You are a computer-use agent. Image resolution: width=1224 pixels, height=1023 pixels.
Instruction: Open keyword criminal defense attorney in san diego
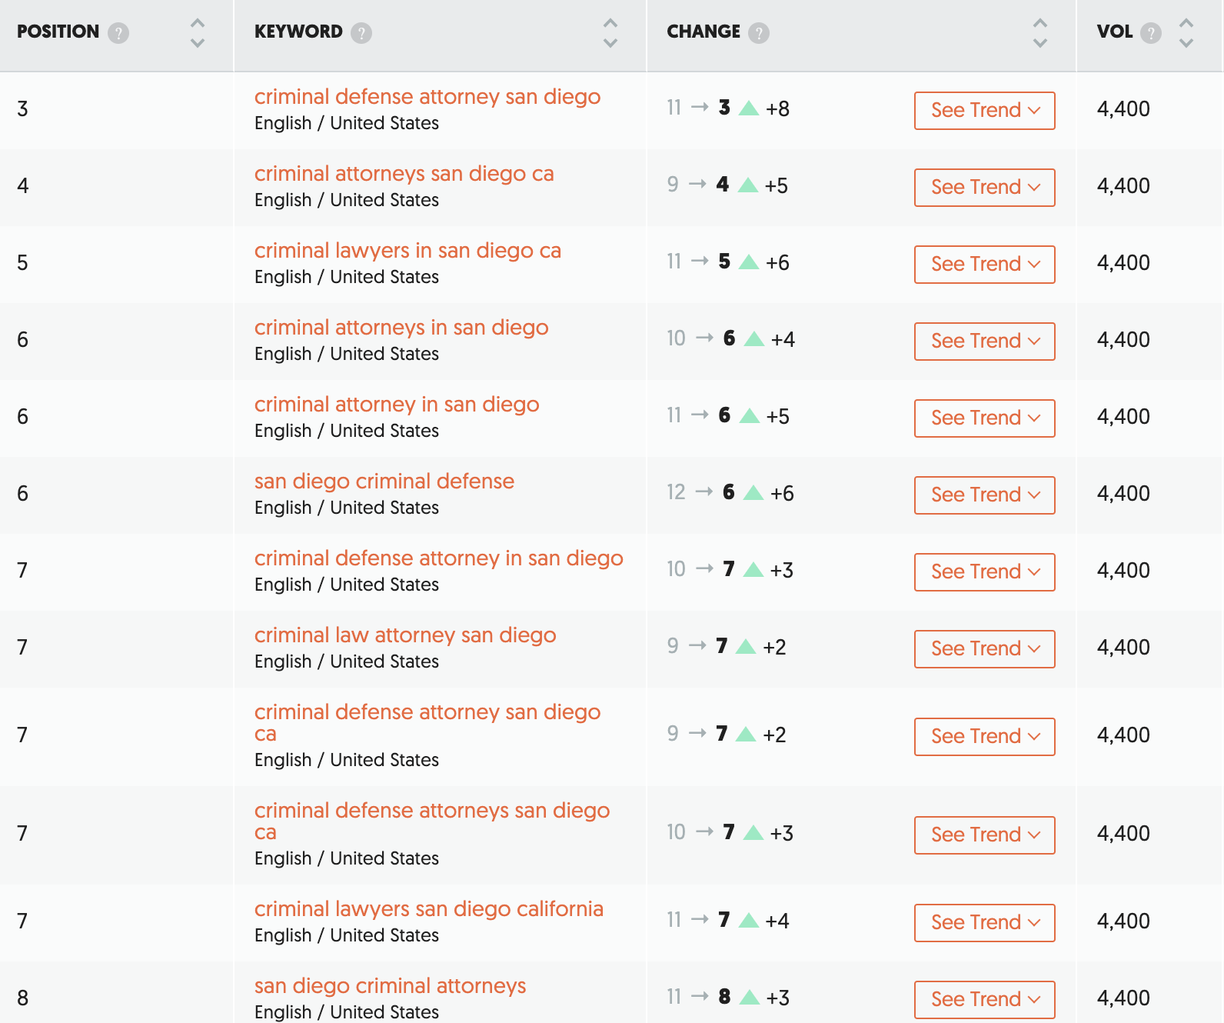pos(438,558)
